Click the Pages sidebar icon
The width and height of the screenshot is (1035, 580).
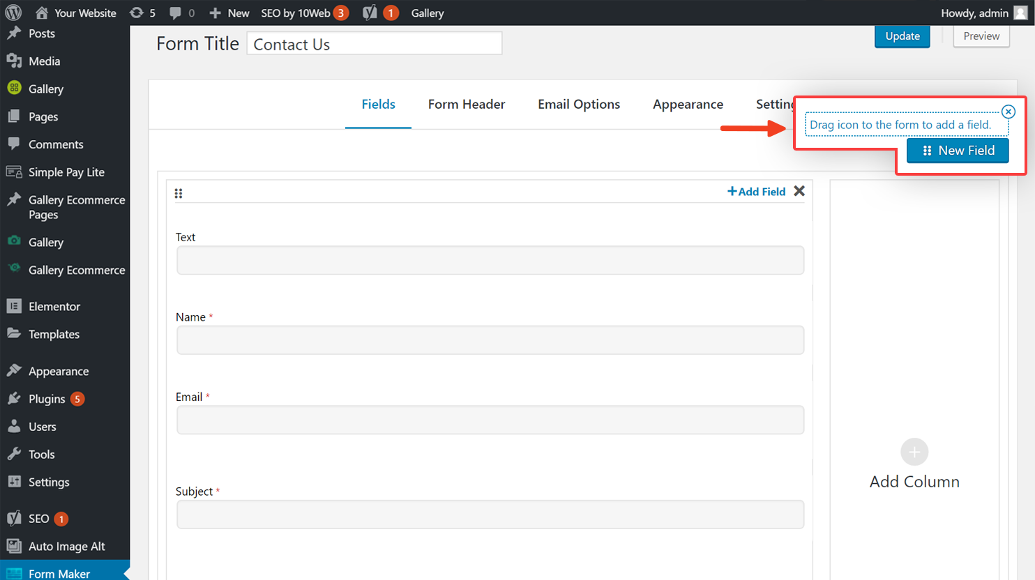14,116
